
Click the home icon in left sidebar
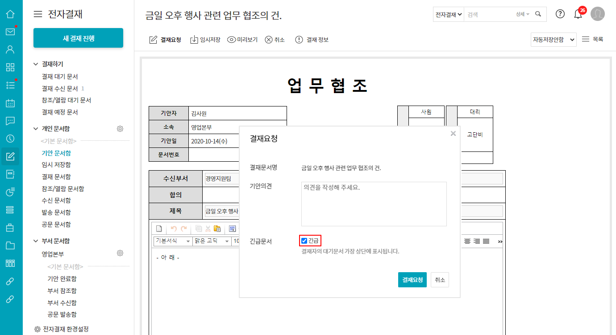10,14
